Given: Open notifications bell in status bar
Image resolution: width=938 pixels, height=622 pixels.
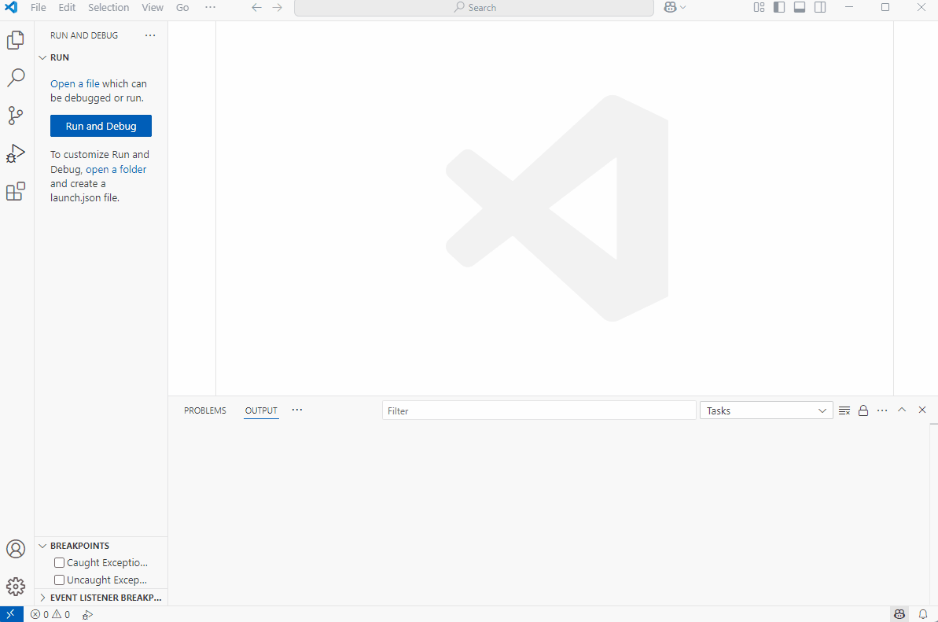Looking at the screenshot, I should pos(923,614).
